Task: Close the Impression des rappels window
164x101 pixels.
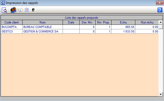Action: (x=159, y=3)
